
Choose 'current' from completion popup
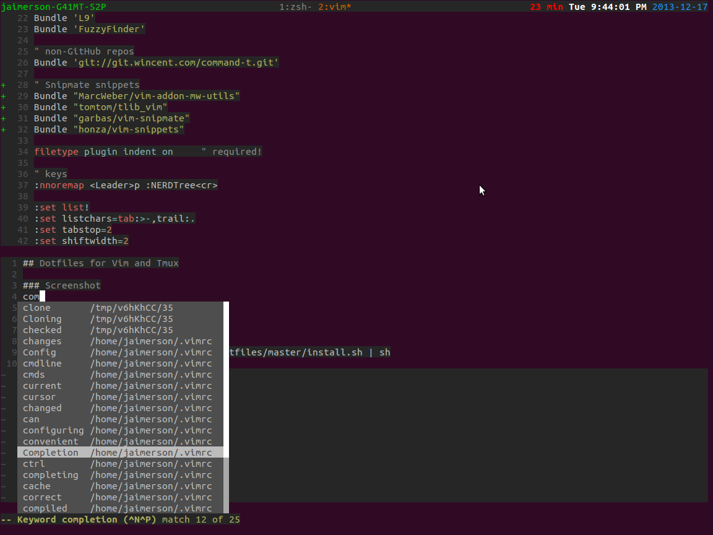[121, 386]
